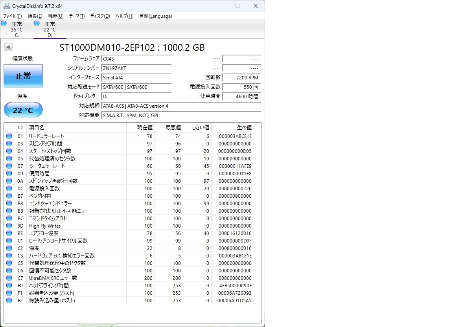Click status circle for ID F0 ヘッドフライング時間
The width and height of the screenshot is (453, 327).
9,285
